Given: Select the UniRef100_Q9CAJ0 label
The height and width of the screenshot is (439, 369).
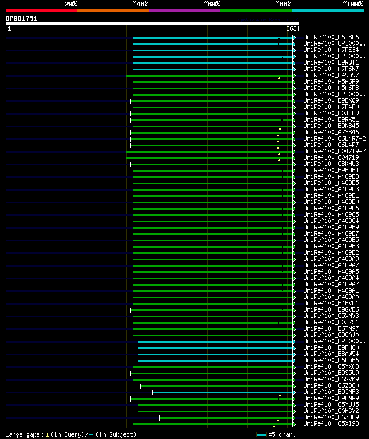Looking at the screenshot, I should coord(331,335).
